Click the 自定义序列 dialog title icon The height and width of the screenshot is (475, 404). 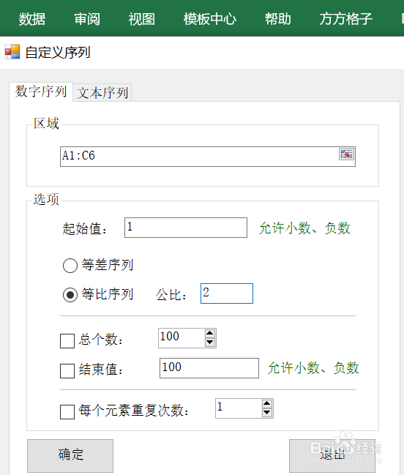pyautogui.click(x=12, y=52)
